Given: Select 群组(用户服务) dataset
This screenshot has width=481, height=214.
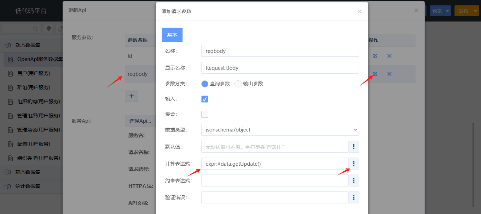Looking at the screenshot, I should 33,88.
